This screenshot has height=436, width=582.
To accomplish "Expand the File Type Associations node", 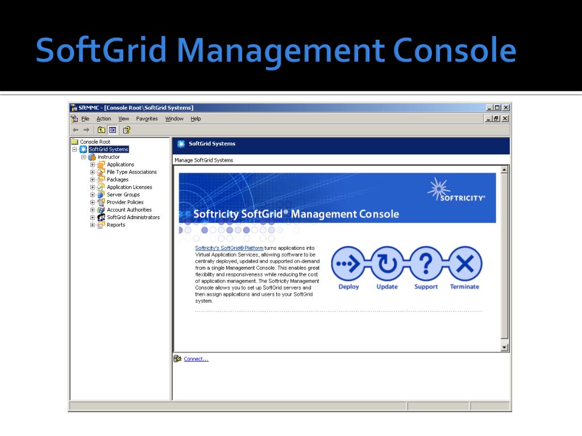I will 93,172.
